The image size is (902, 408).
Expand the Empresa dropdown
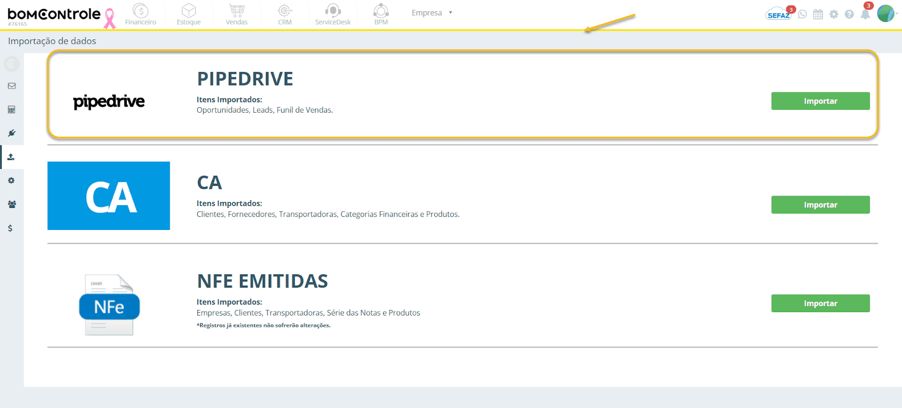pyautogui.click(x=432, y=12)
